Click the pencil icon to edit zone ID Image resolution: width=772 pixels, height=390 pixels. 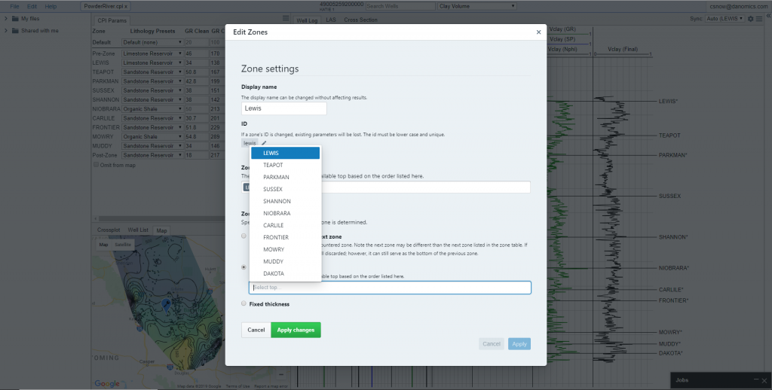click(264, 143)
